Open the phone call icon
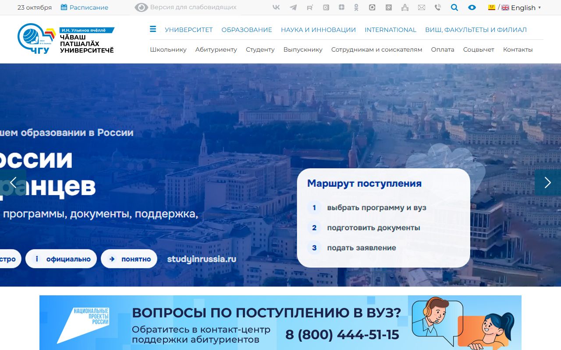The height and width of the screenshot is (350, 561). pyautogui.click(x=437, y=7)
